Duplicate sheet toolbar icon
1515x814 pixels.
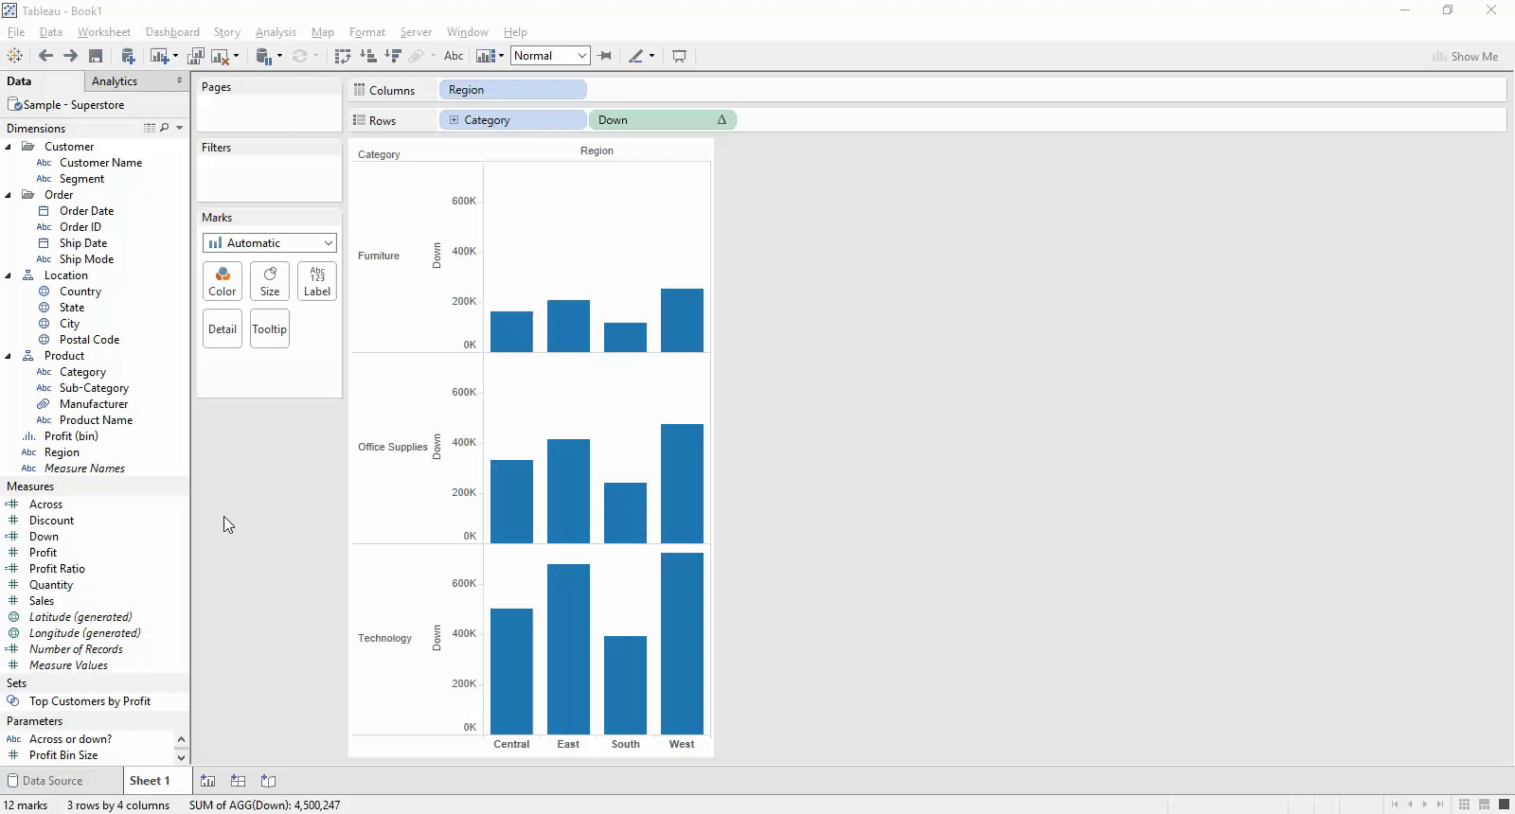coord(197,56)
